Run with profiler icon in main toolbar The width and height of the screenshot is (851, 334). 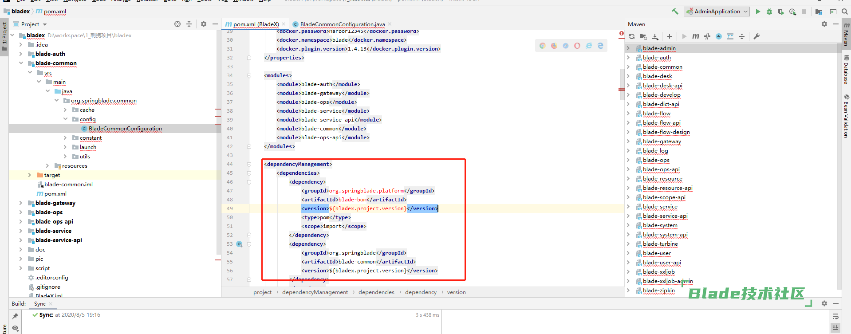tap(792, 12)
